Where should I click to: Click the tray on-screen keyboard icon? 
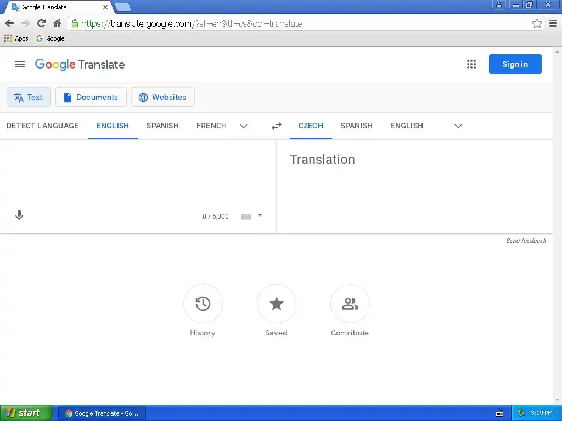499,413
